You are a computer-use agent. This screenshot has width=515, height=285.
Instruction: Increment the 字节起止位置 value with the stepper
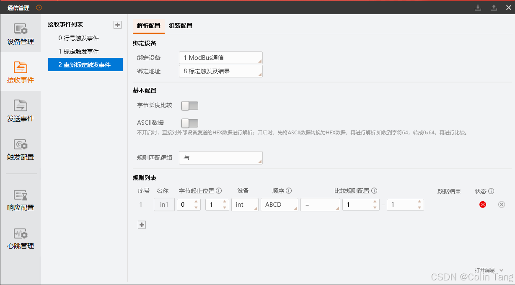click(x=196, y=203)
